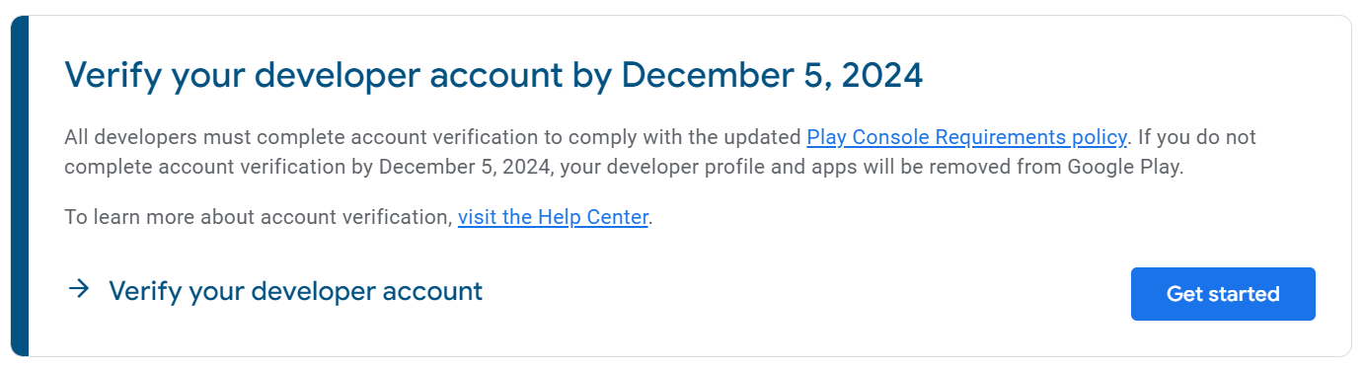Click the Get started button
Image resolution: width=1366 pixels, height=369 pixels.
[x=1223, y=294]
